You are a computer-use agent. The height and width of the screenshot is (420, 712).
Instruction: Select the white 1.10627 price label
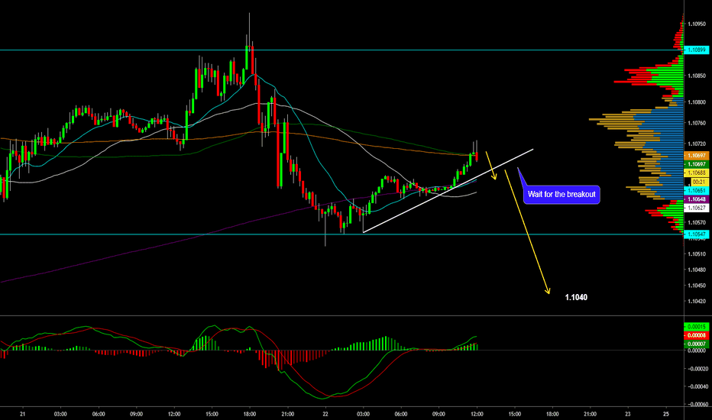tap(696, 207)
